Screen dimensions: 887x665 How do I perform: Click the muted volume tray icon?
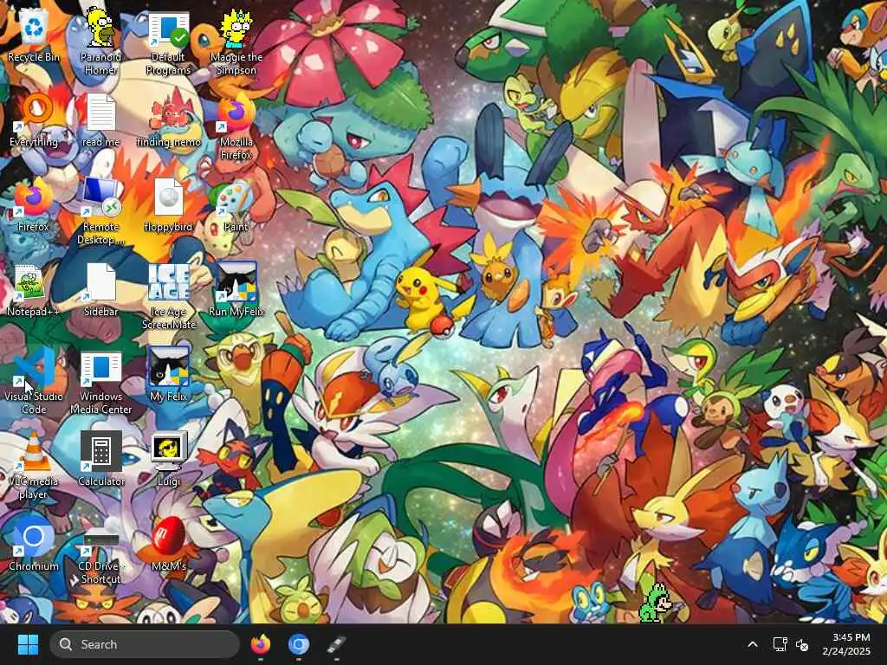[x=801, y=644]
